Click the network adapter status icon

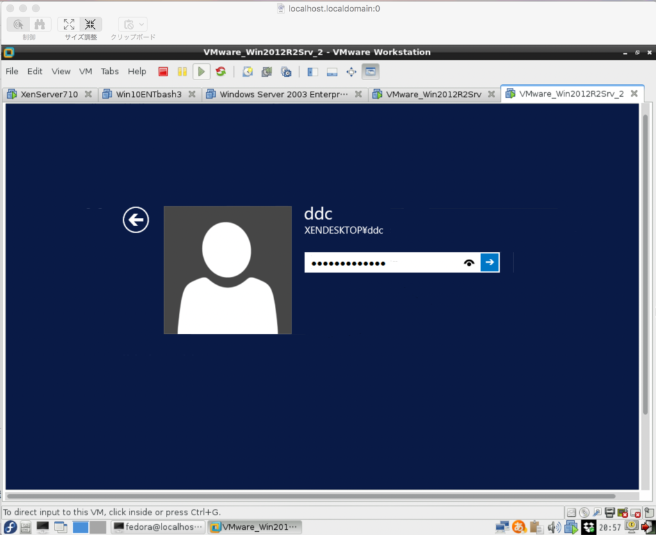point(597,513)
